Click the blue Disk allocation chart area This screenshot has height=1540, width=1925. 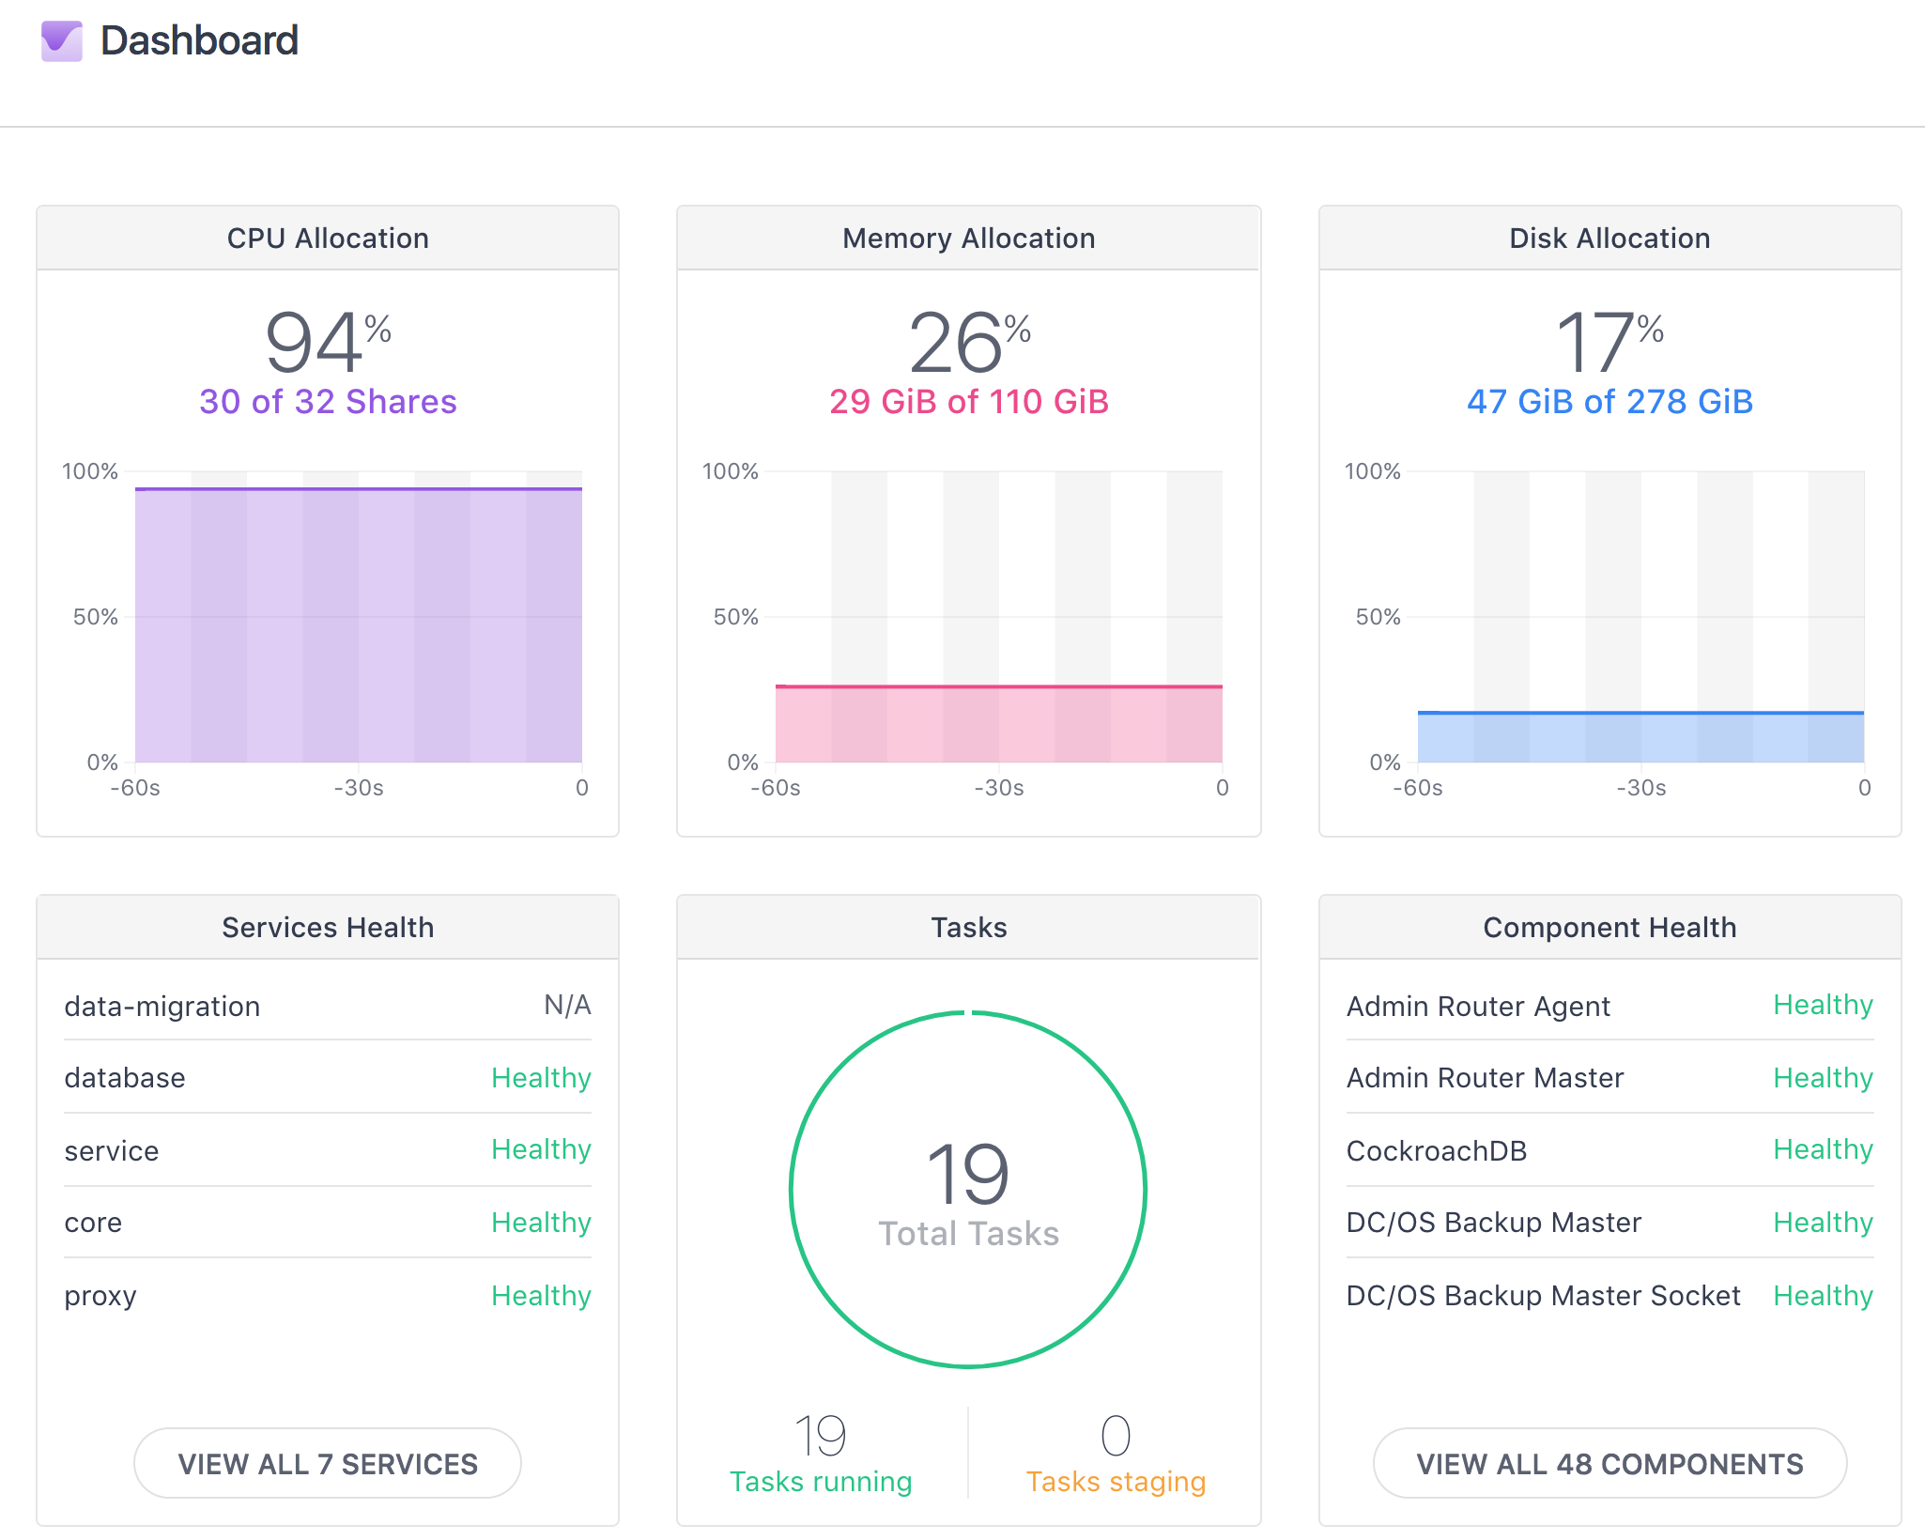coord(1640,738)
